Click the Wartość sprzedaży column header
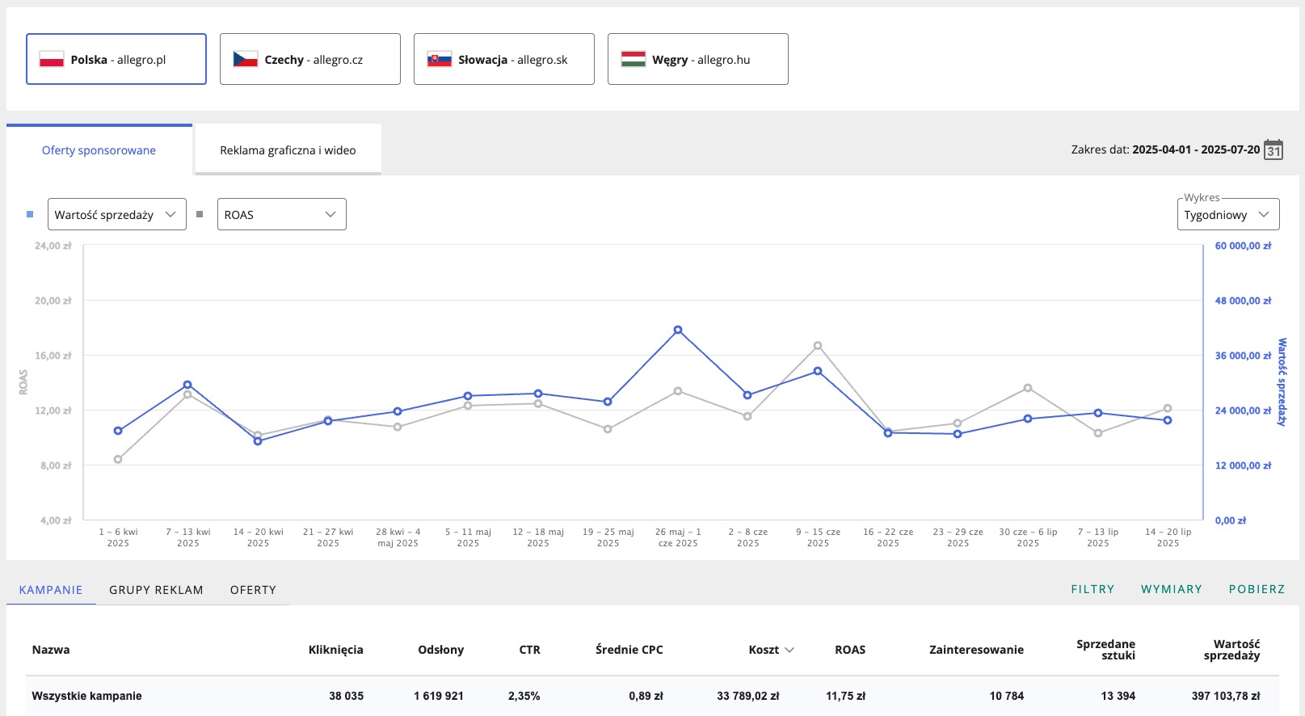The width and height of the screenshot is (1305, 716). pos(1232,650)
